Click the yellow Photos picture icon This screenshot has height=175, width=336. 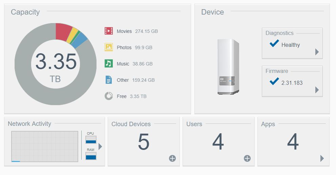tap(109, 47)
